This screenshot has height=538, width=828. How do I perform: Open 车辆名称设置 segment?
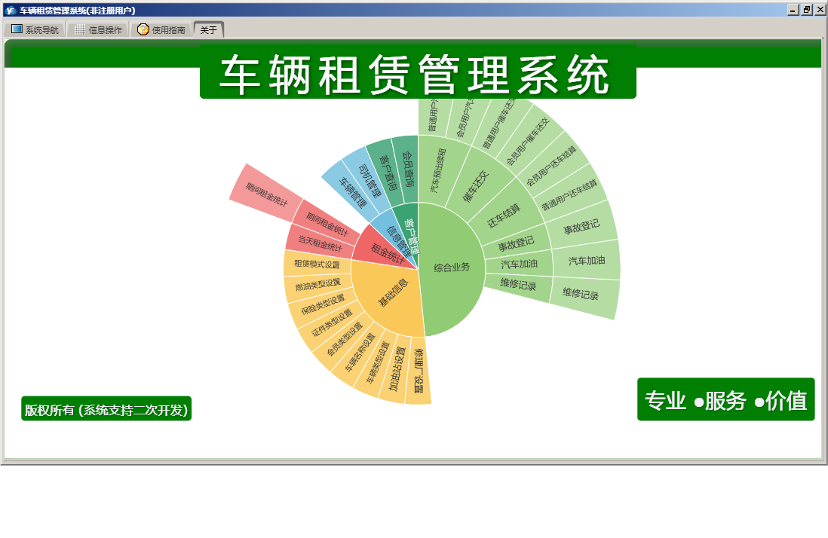(359, 353)
